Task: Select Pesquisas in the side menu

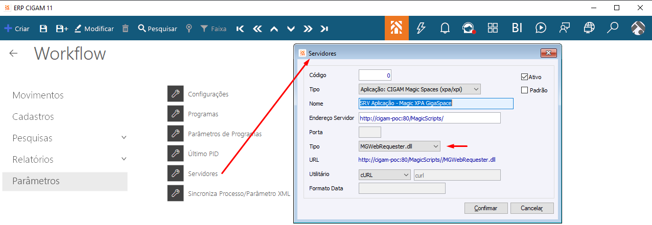Action: (32, 138)
